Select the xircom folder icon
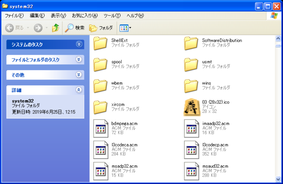 coord(100,107)
